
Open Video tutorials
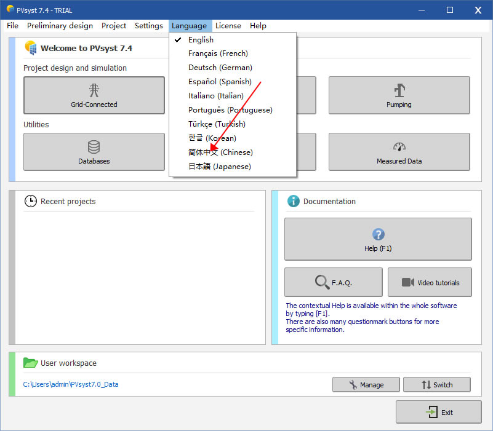[x=430, y=282]
